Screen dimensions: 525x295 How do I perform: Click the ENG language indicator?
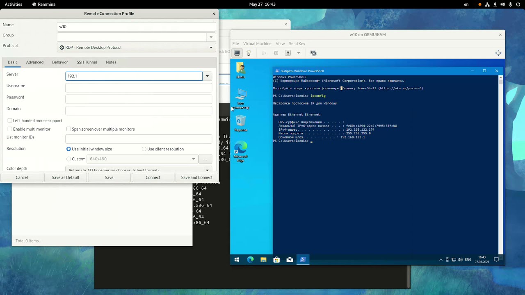click(x=468, y=260)
